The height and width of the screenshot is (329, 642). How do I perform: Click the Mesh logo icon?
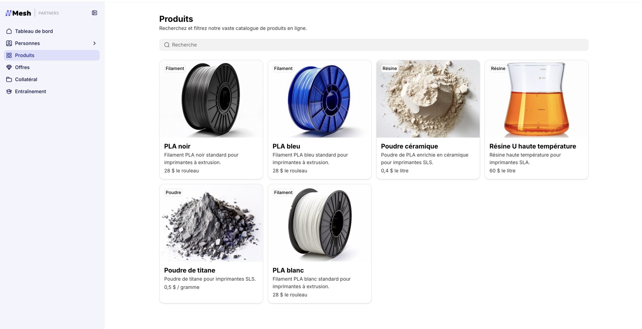tap(9, 13)
